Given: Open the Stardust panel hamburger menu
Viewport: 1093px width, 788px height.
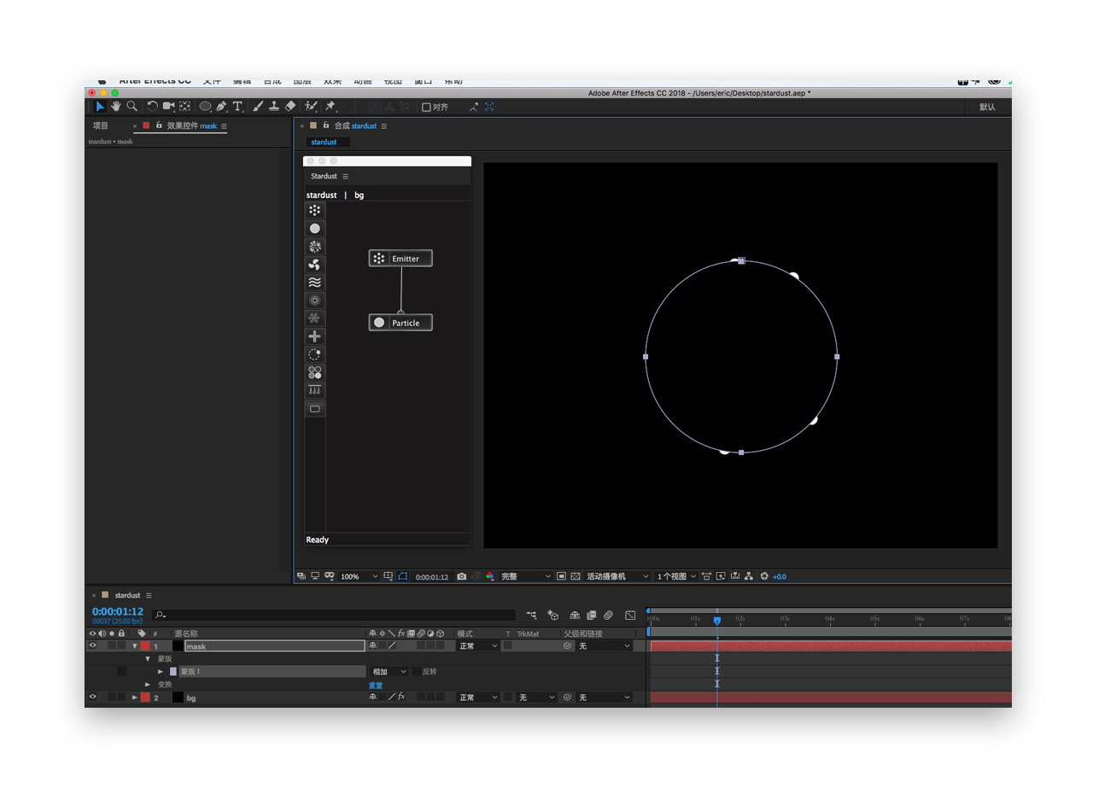Looking at the screenshot, I should pyautogui.click(x=345, y=176).
